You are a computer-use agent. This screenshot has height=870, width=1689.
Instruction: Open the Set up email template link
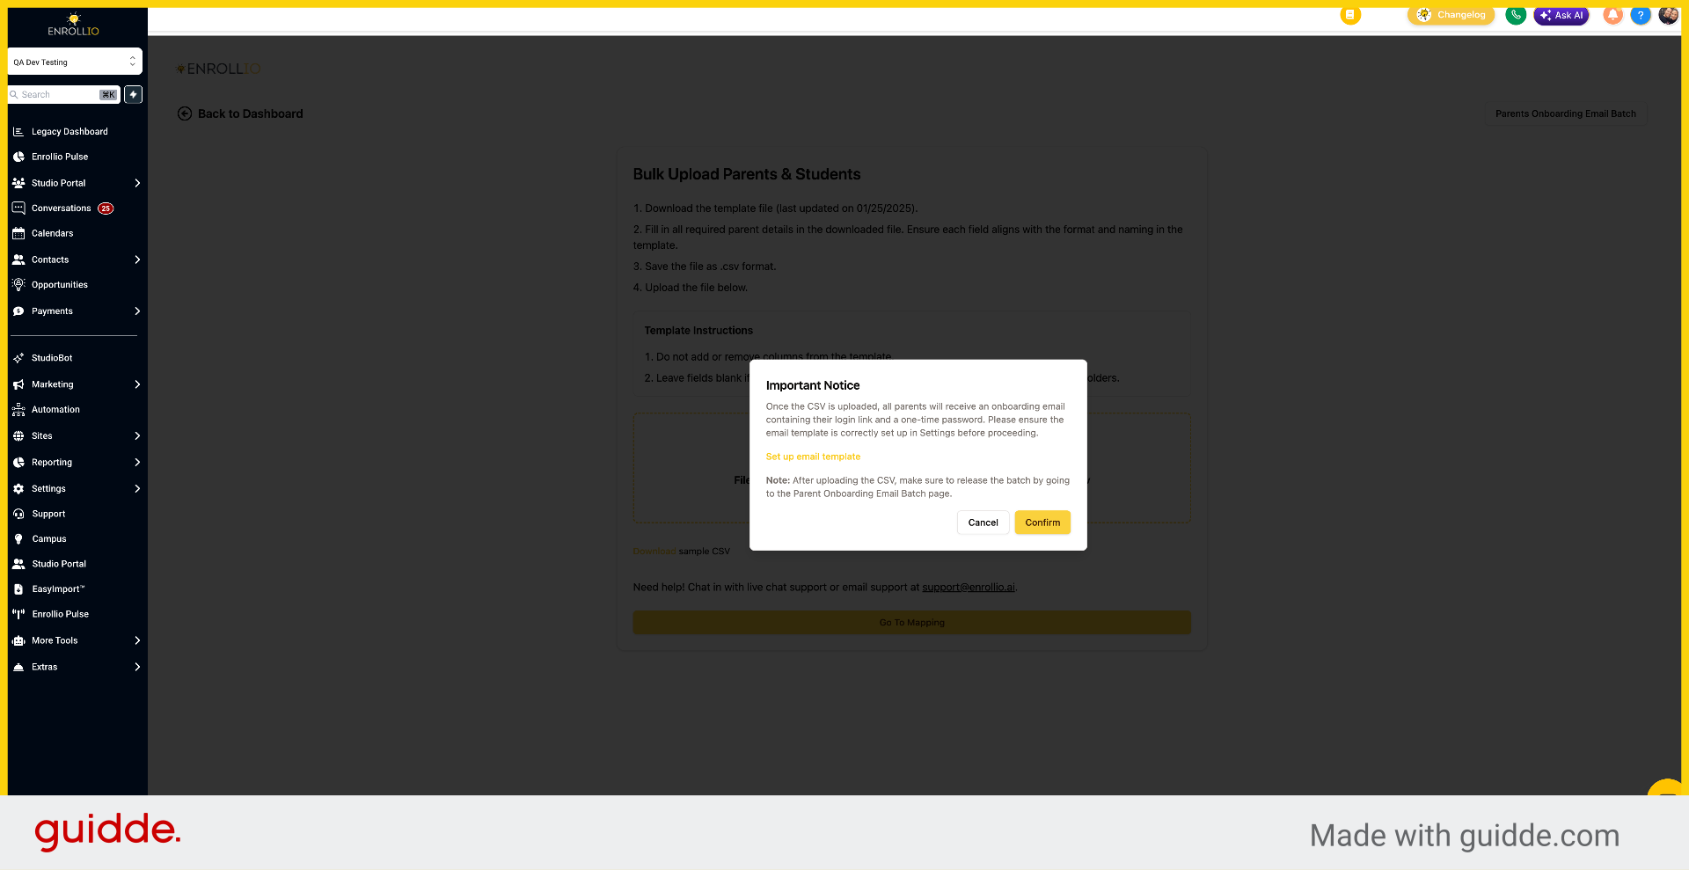[813, 457]
